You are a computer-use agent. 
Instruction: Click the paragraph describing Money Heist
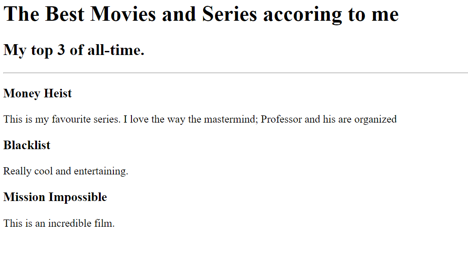200,119
